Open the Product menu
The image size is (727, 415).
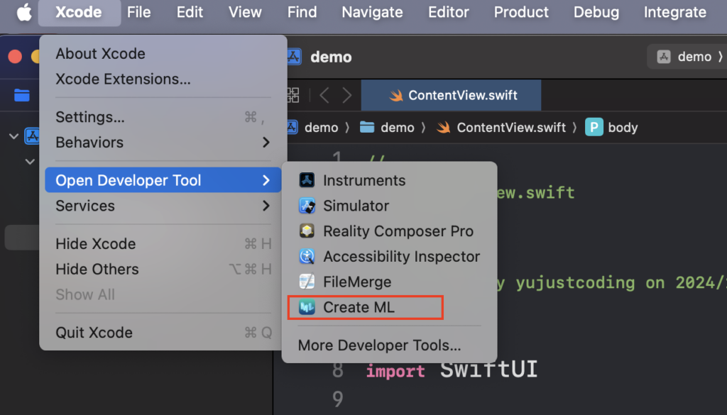521,12
